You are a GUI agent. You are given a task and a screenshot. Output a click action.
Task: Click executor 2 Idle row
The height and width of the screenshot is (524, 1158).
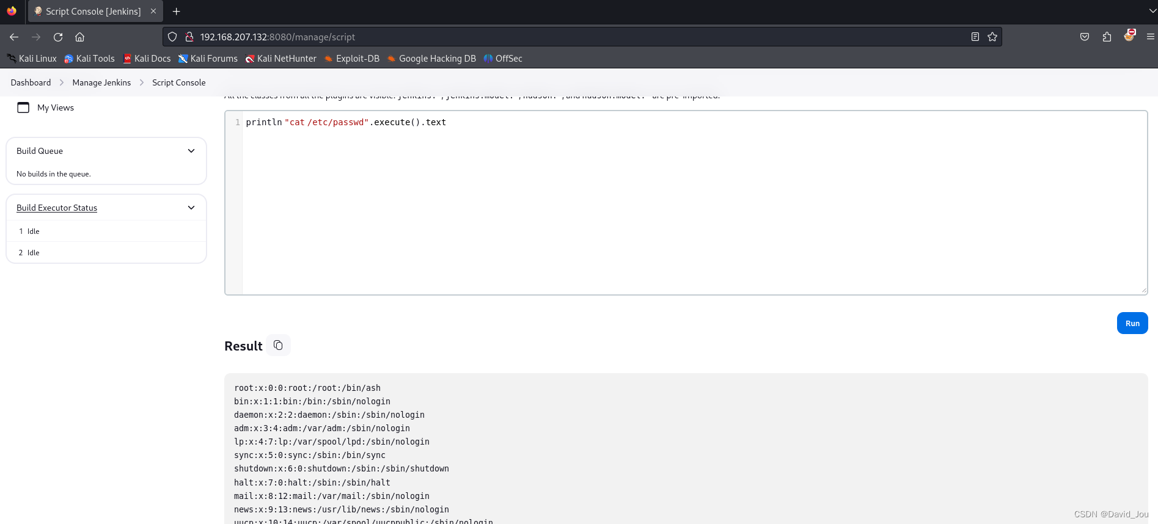(106, 253)
